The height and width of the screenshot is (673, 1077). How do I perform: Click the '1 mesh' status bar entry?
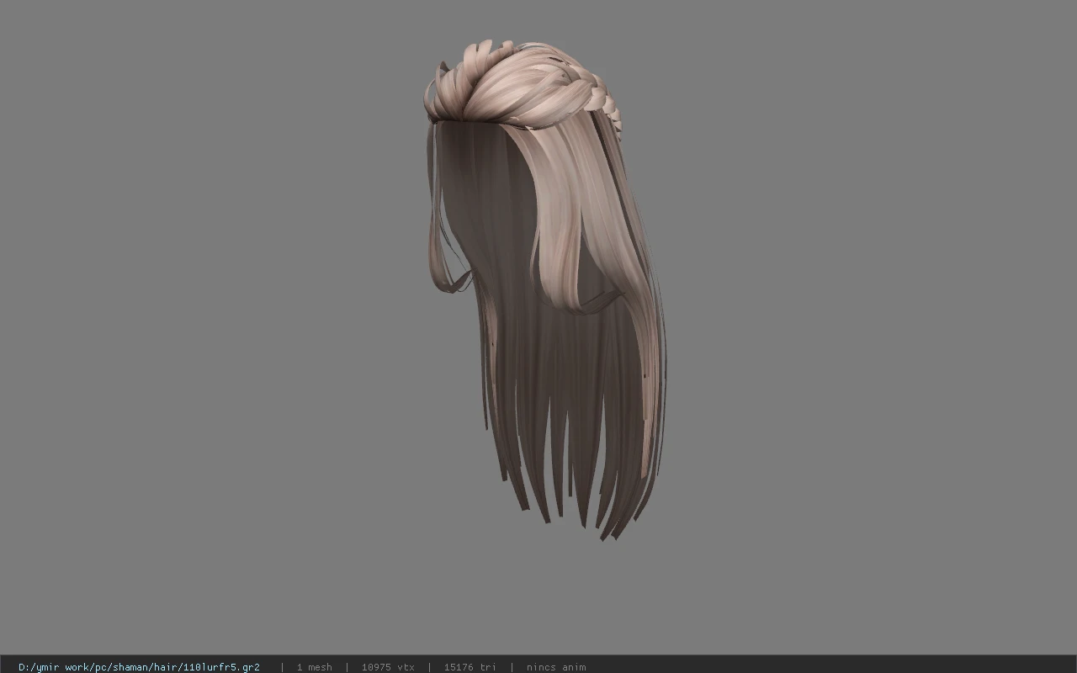pos(314,667)
